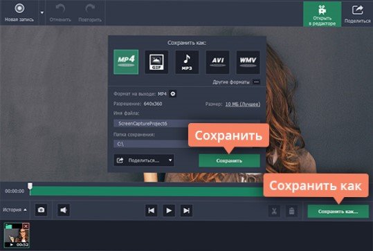
Task: Select the MP4 format icon
Action: point(126,62)
